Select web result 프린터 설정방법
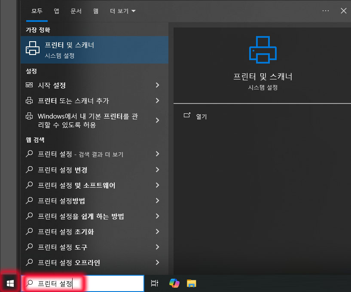Screen dimensions: 351x292 tap(94, 201)
